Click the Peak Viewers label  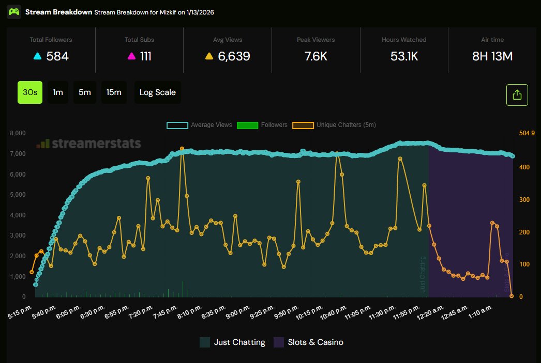tap(315, 40)
